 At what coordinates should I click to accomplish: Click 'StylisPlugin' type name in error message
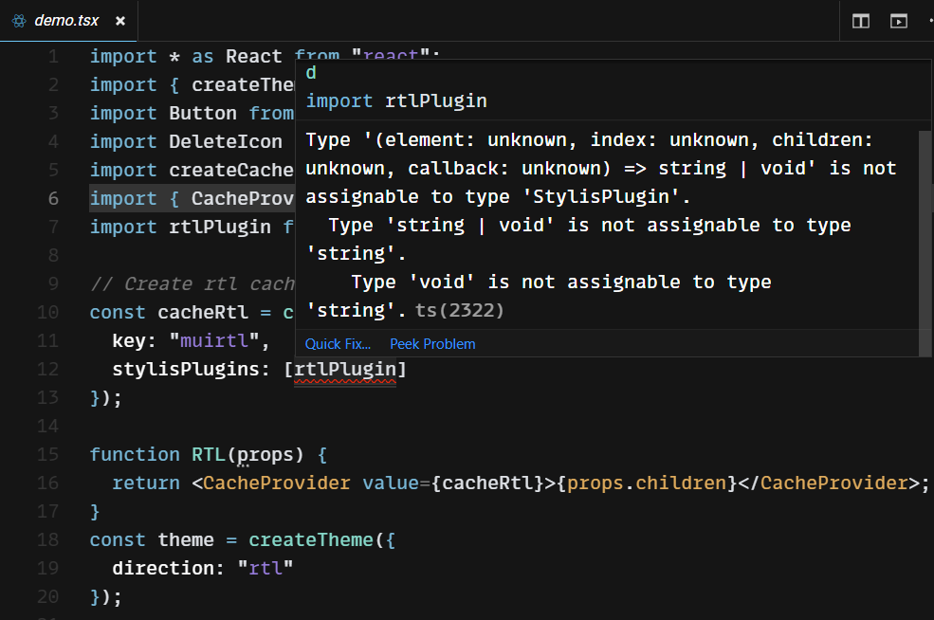(601, 196)
